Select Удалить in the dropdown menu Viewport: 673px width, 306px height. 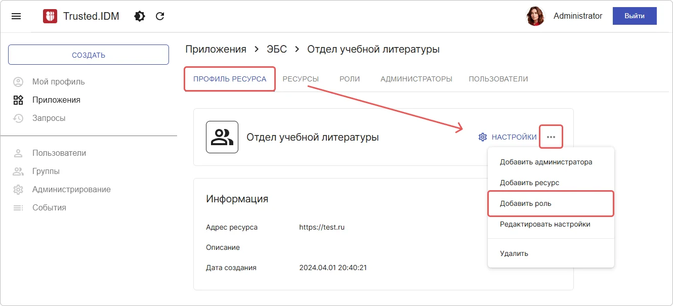(514, 253)
